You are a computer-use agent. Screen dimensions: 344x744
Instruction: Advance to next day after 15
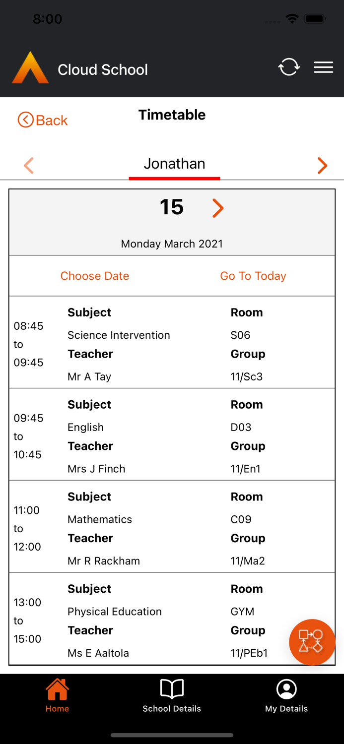218,208
